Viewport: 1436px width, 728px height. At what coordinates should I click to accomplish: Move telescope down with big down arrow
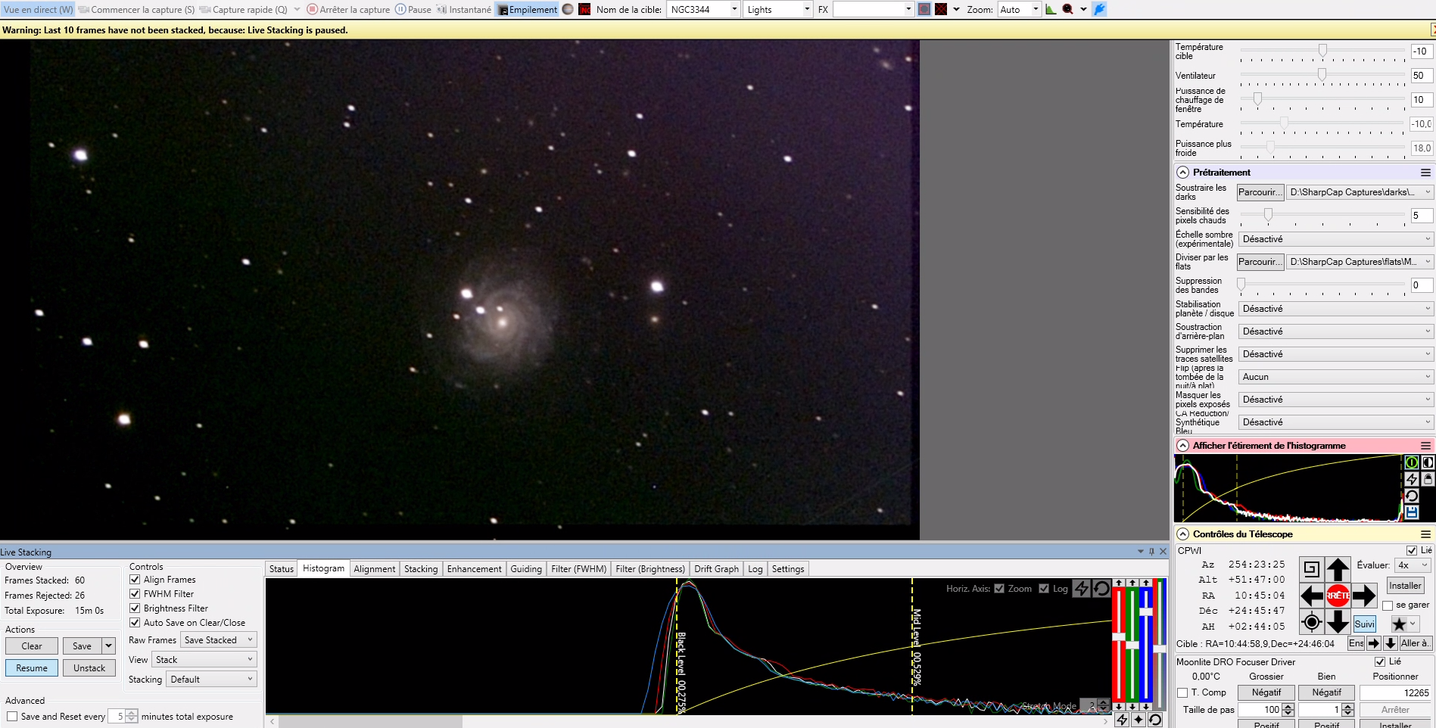click(1338, 622)
